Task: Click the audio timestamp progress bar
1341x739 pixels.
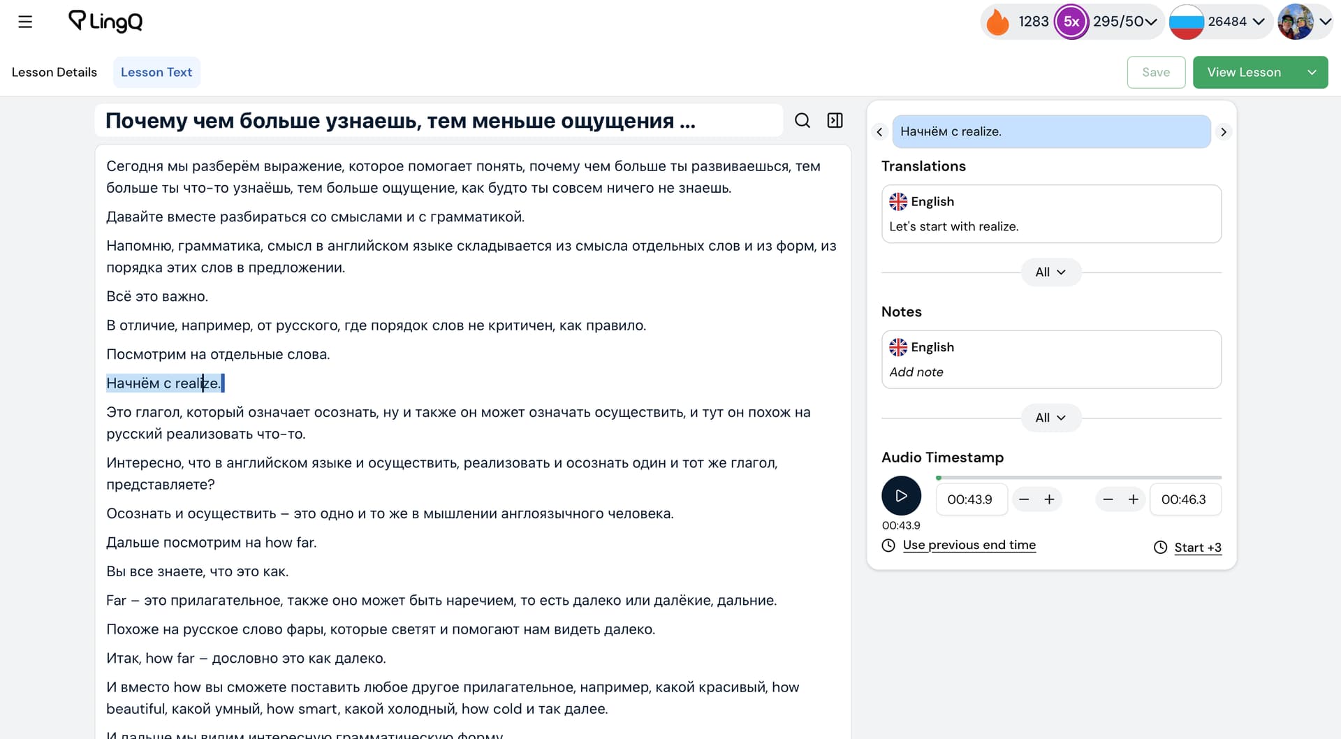Action: point(1078,478)
